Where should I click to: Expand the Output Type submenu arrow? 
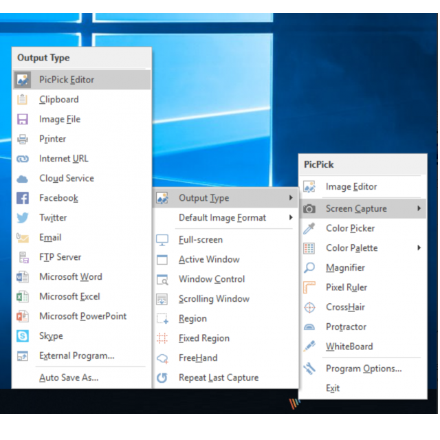(291, 198)
